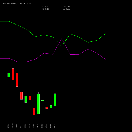132x132 pixels.
Task: Select the red candle above 01 Jul
Action: [x=17, y=79]
